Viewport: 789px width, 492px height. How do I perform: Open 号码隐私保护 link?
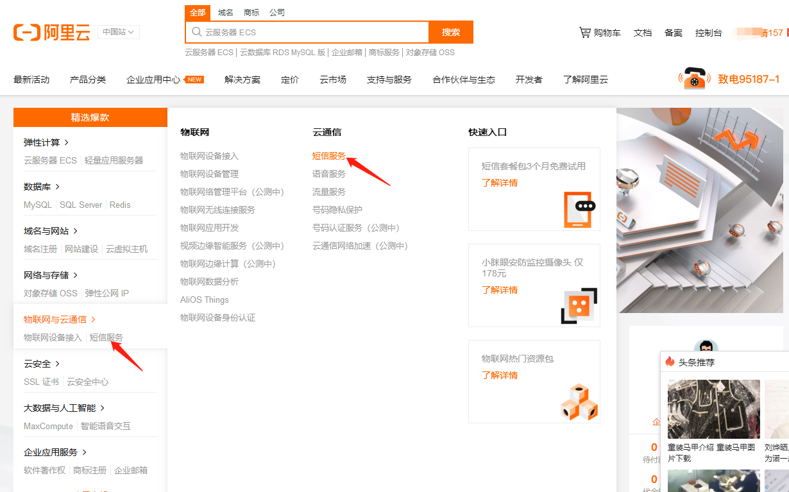tap(337, 210)
